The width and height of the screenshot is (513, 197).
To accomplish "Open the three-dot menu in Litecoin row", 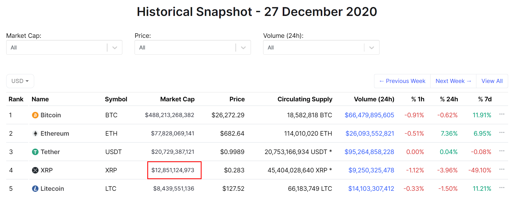I will point(502,188).
